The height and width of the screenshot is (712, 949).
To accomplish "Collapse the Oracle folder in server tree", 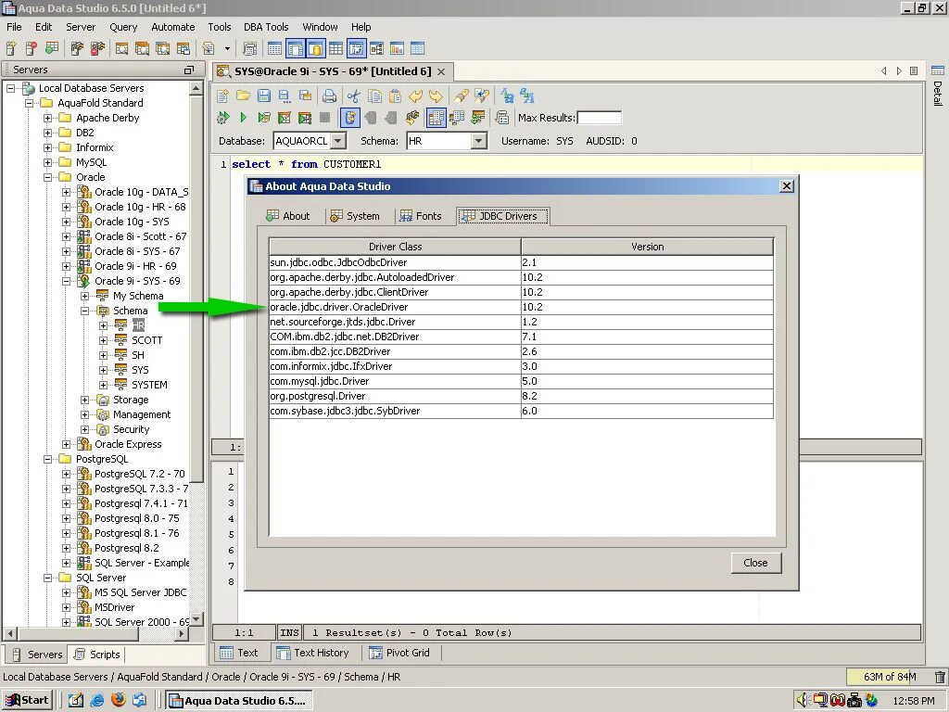I will [48, 177].
